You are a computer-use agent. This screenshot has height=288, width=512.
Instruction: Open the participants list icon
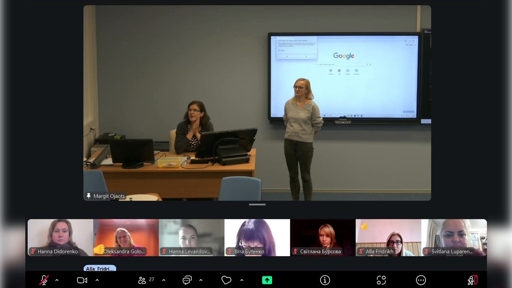coord(142,280)
